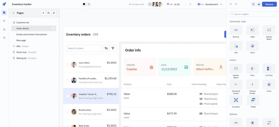
Task: Expand the Development environment dropdown
Action: click(x=210, y=4)
